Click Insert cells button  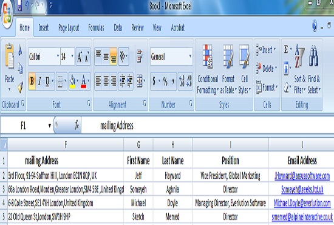point(266,50)
